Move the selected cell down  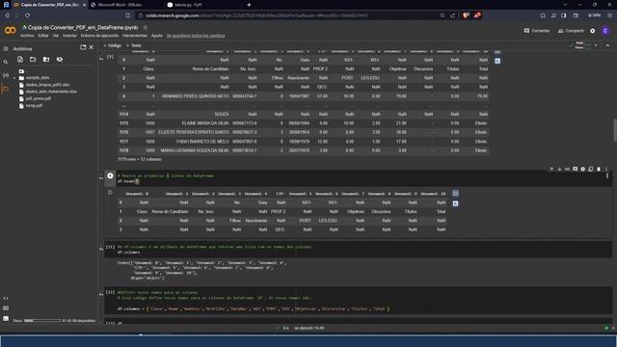[x=559, y=170]
